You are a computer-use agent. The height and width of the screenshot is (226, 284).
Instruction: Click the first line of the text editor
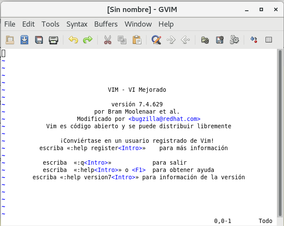(129, 54)
